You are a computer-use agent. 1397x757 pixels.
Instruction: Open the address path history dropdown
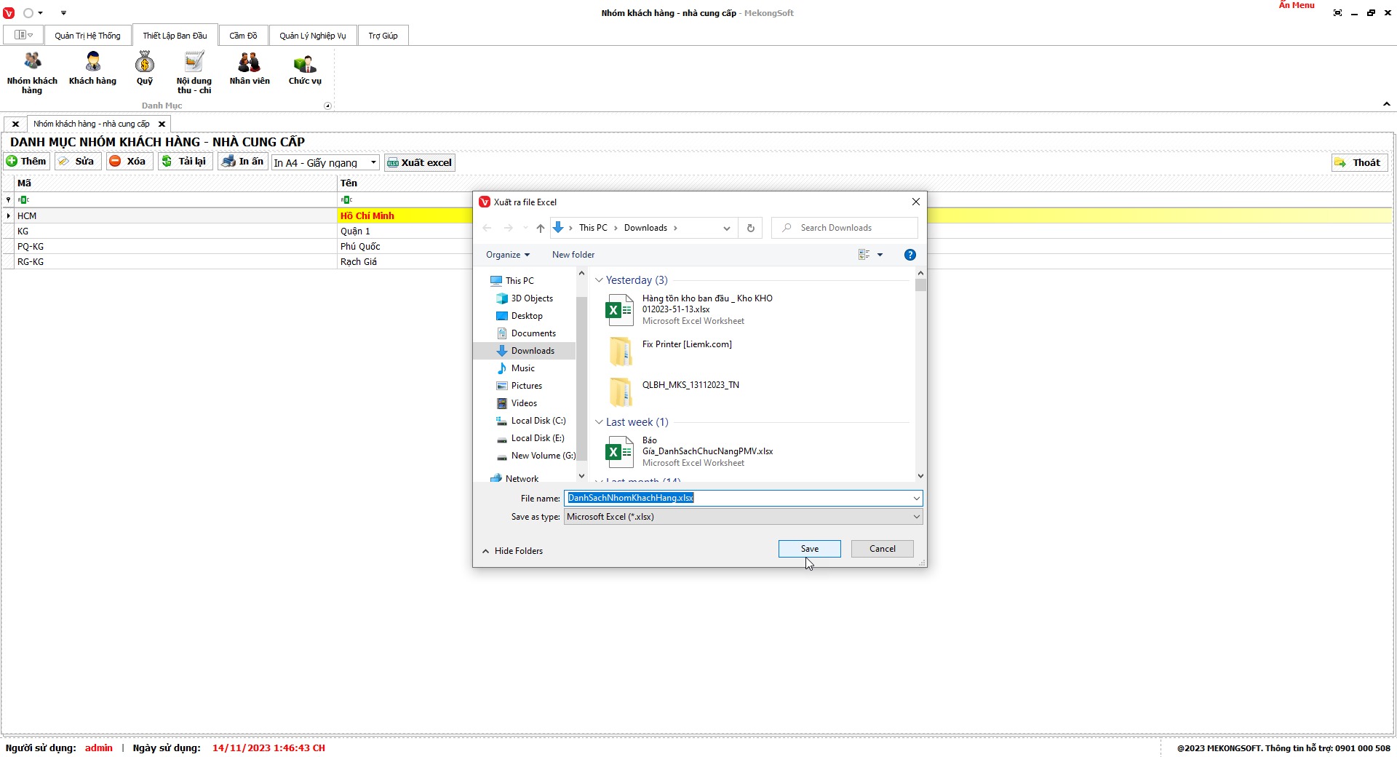(x=726, y=228)
